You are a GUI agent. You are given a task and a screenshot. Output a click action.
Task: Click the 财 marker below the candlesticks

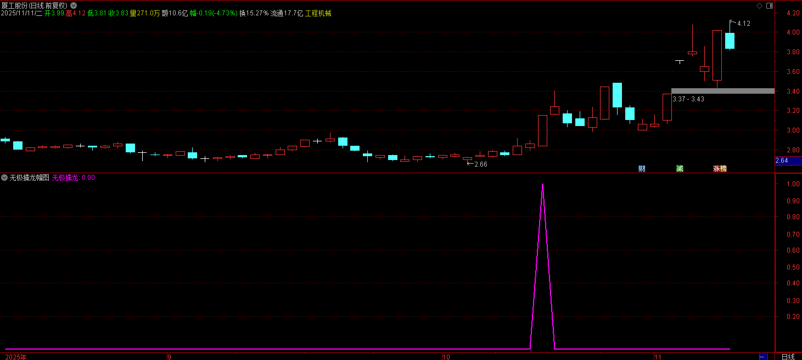pos(642,169)
